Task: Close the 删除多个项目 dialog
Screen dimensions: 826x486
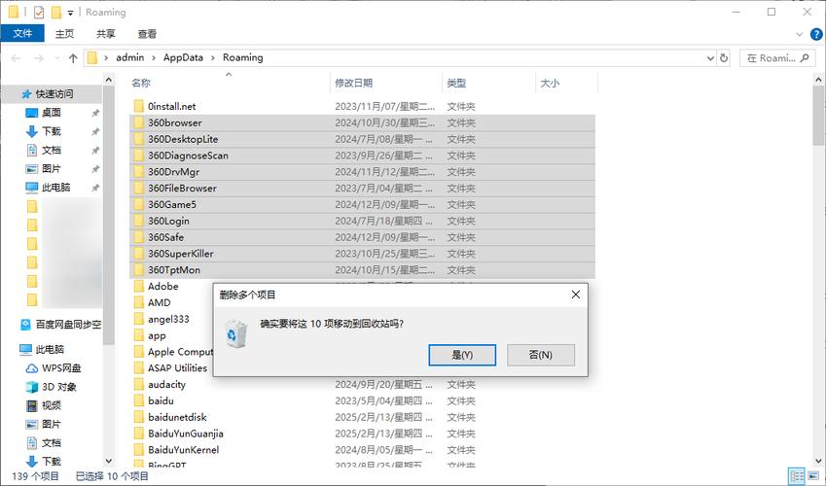Action: pos(576,295)
